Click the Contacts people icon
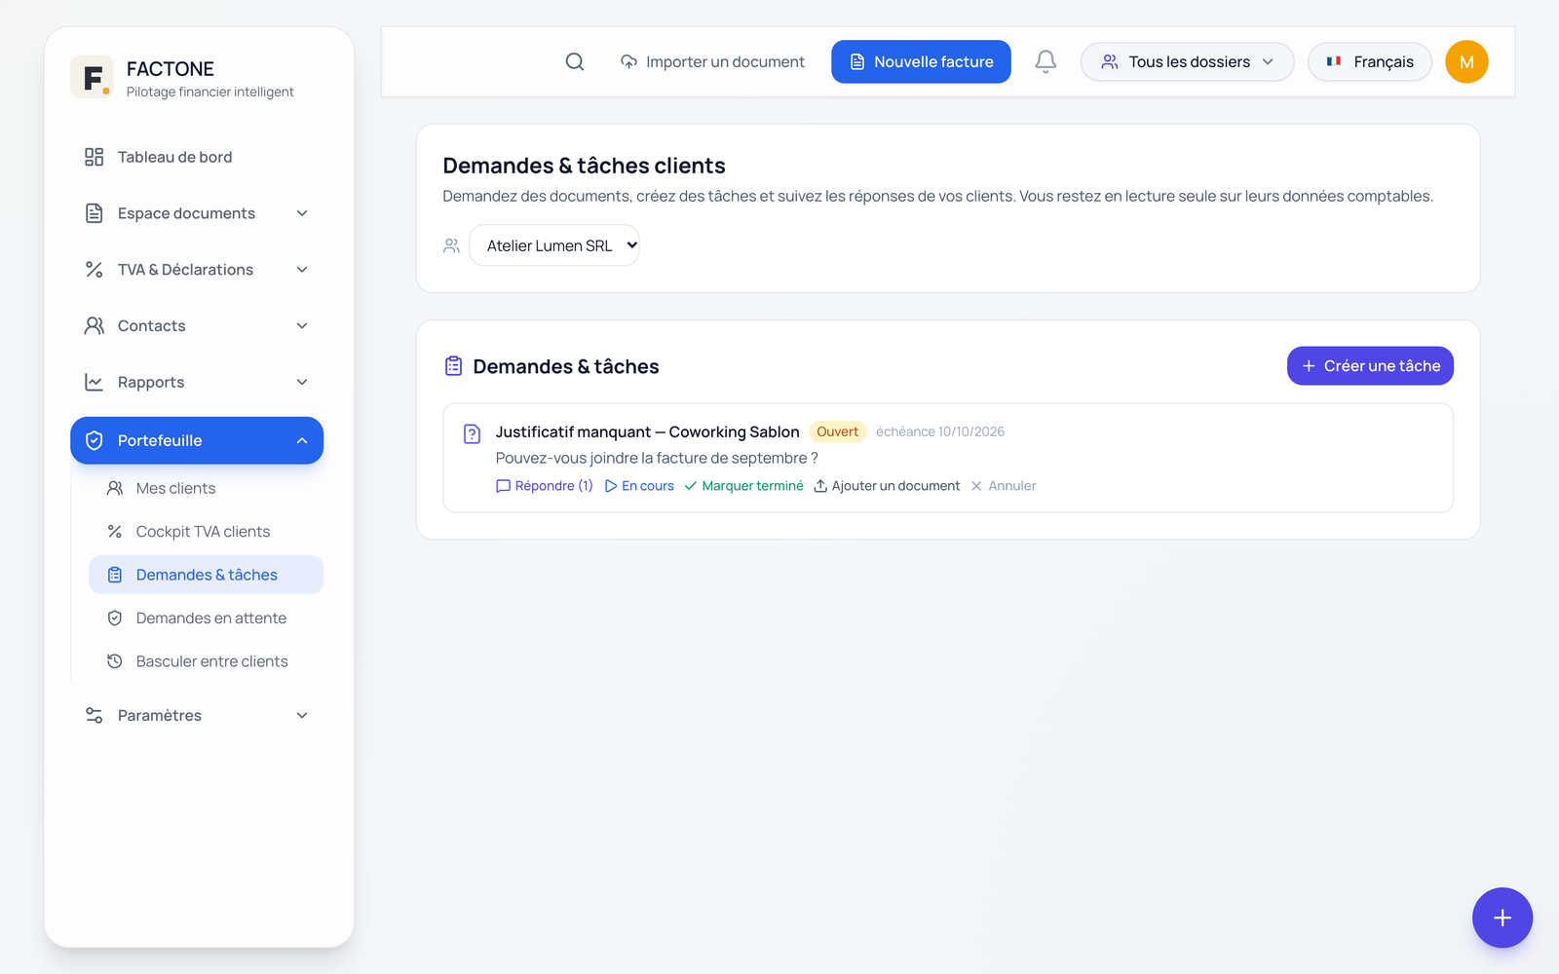The height and width of the screenshot is (974, 1559). 94,325
